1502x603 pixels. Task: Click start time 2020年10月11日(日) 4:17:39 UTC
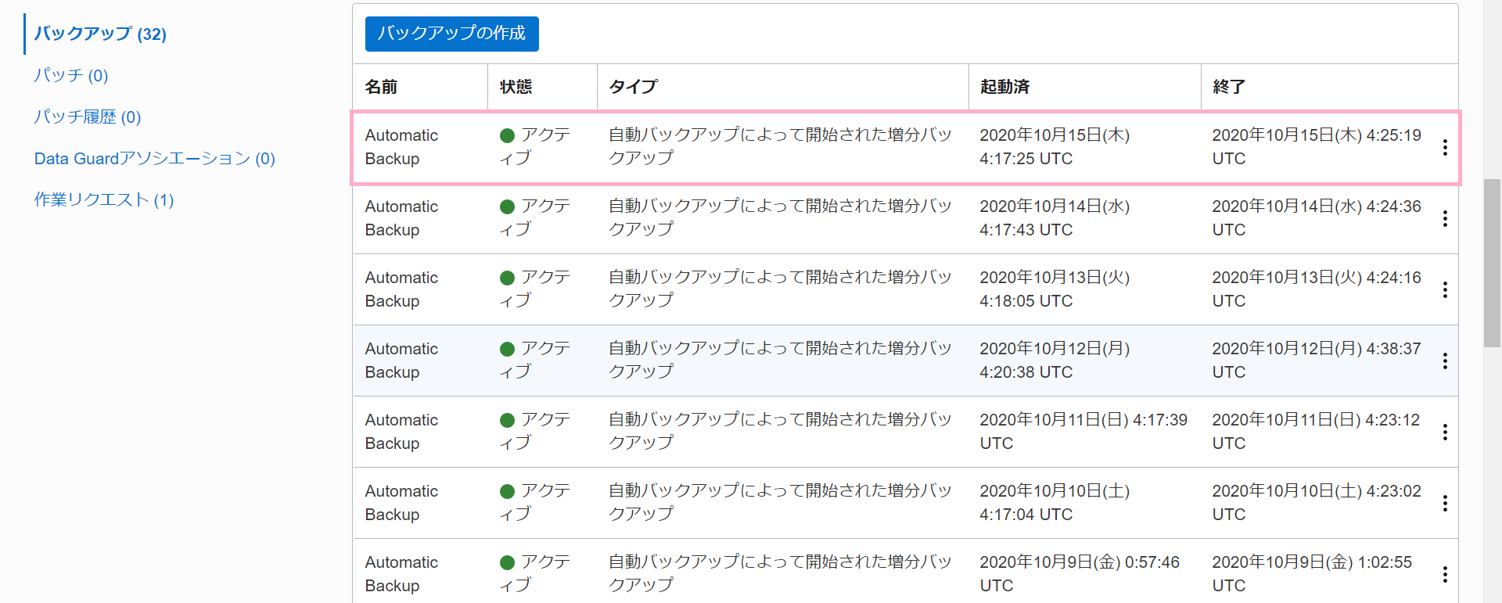tap(1083, 432)
